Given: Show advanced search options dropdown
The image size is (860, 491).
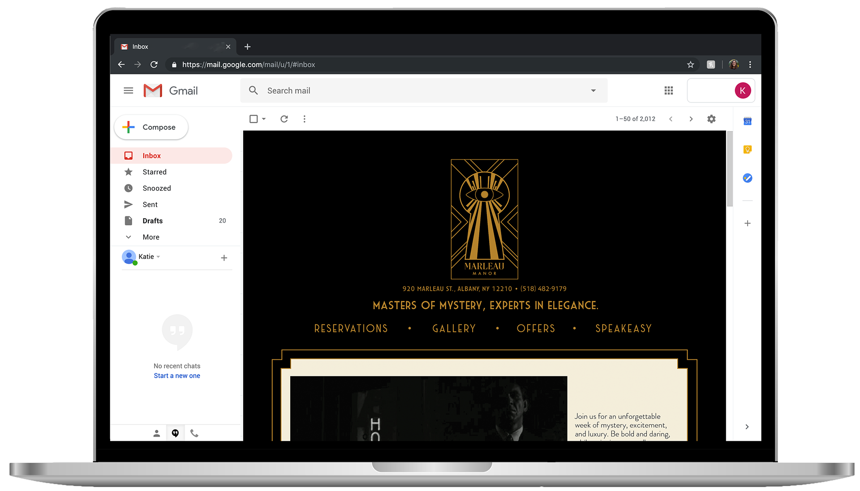Looking at the screenshot, I should (x=593, y=90).
